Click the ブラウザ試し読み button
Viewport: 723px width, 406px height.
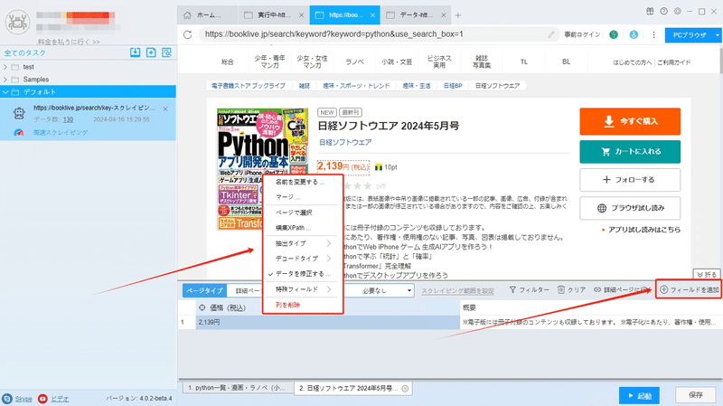click(x=630, y=208)
